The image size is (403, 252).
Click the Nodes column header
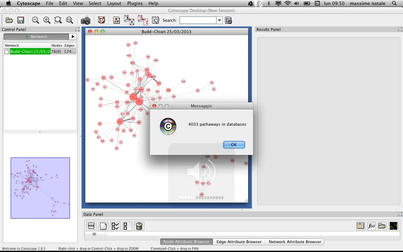[57, 45]
